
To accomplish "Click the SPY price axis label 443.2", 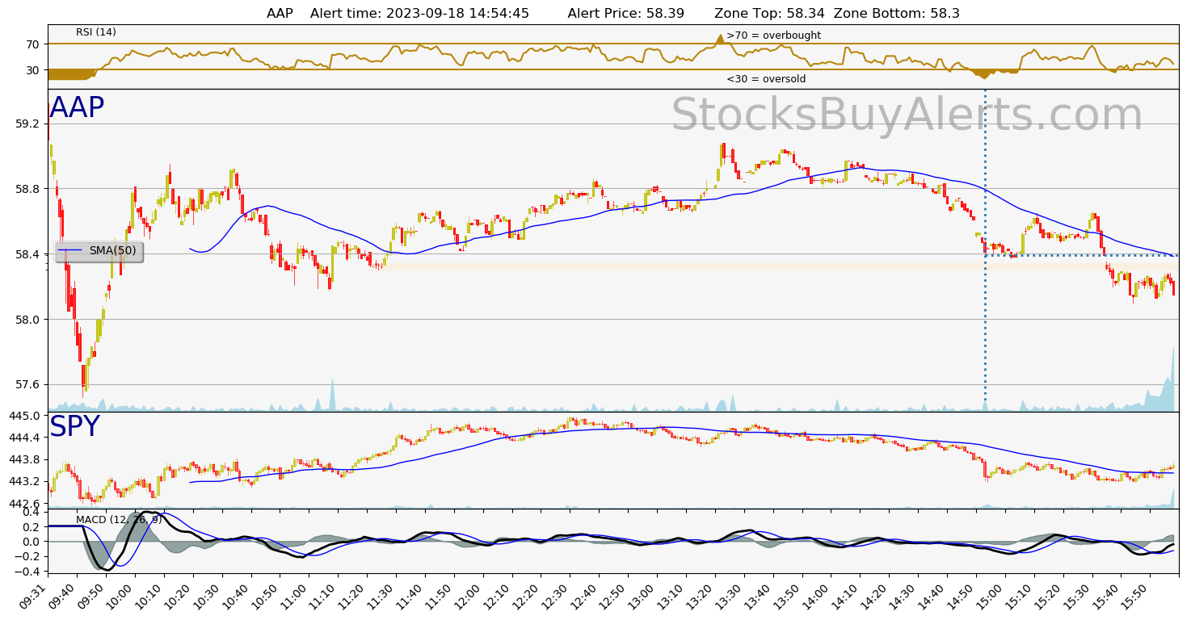I will point(23,481).
